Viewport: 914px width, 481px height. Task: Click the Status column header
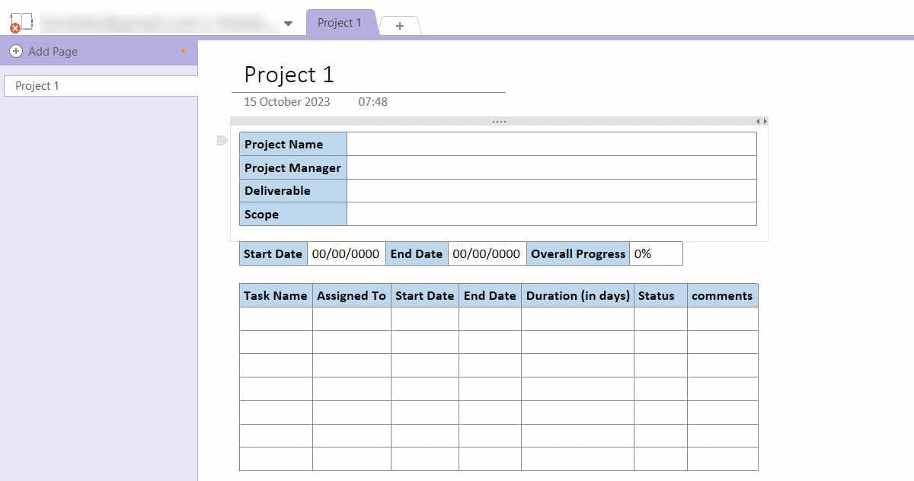click(660, 296)
